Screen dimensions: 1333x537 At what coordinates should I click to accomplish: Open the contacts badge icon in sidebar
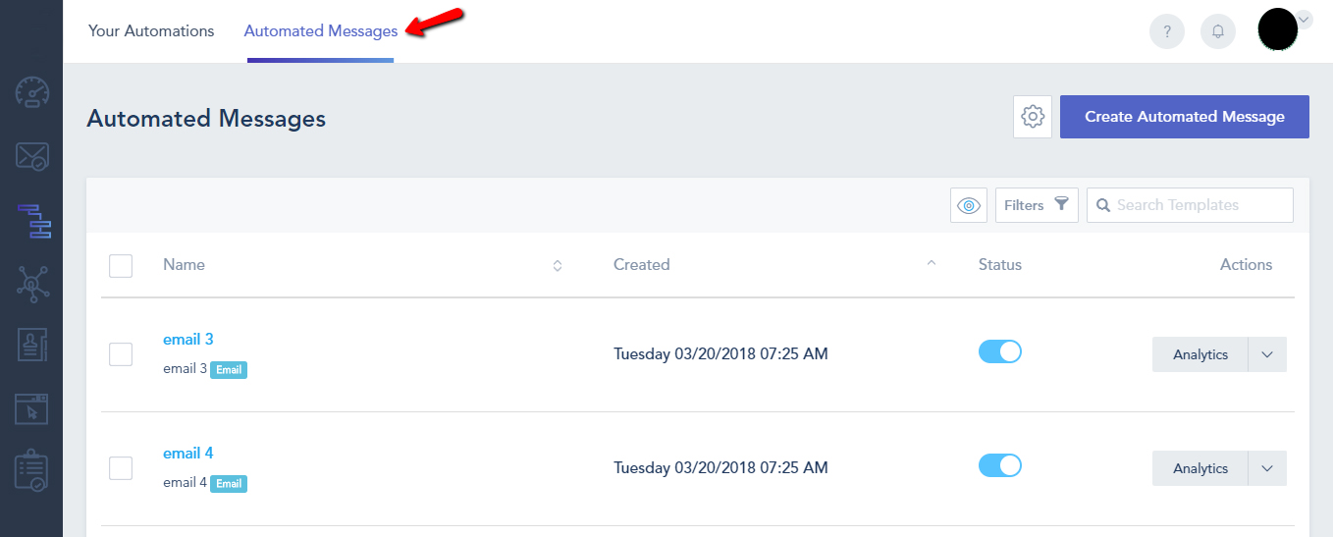point(32,345)
